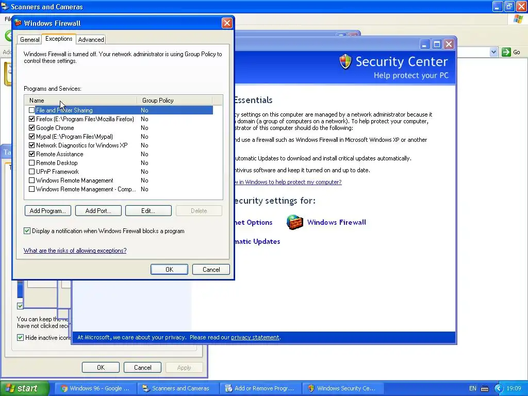
Task: Sort by the Group Policy column header
Action: (174, 101)
